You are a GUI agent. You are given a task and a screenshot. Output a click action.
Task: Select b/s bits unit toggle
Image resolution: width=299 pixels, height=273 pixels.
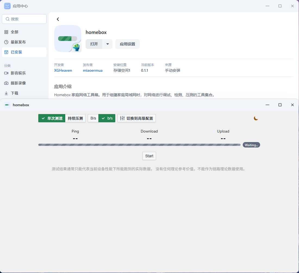[x=107, y=118]
